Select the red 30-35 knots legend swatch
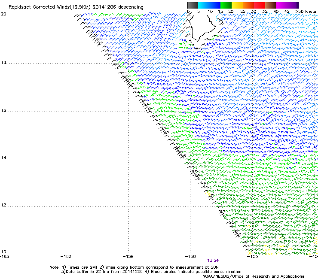Viewport: 318px width, 279px height. [x=260, y=5]
